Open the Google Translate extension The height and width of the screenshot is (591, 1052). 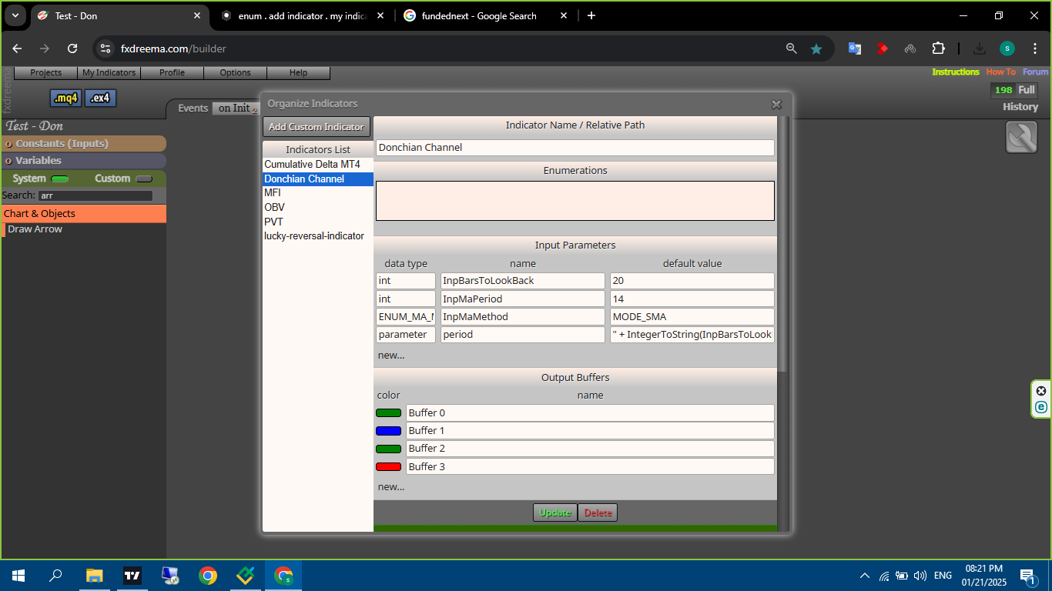point(855,48)
